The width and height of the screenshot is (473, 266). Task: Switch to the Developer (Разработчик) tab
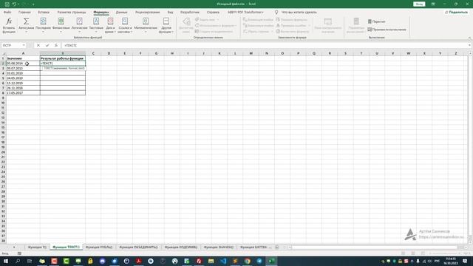(190, 12)
